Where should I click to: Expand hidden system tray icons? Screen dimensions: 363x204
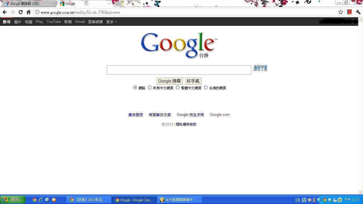click(319, 200)
